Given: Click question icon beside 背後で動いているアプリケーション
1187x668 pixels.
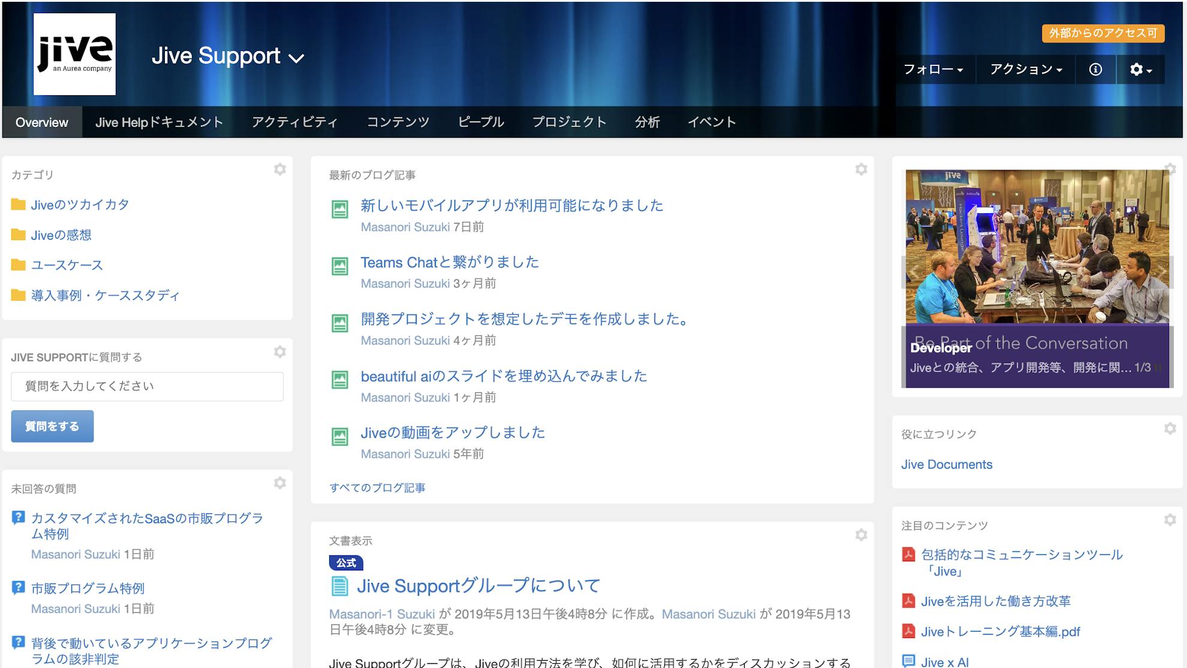Looking at the screenshot, I should (19, 642).
